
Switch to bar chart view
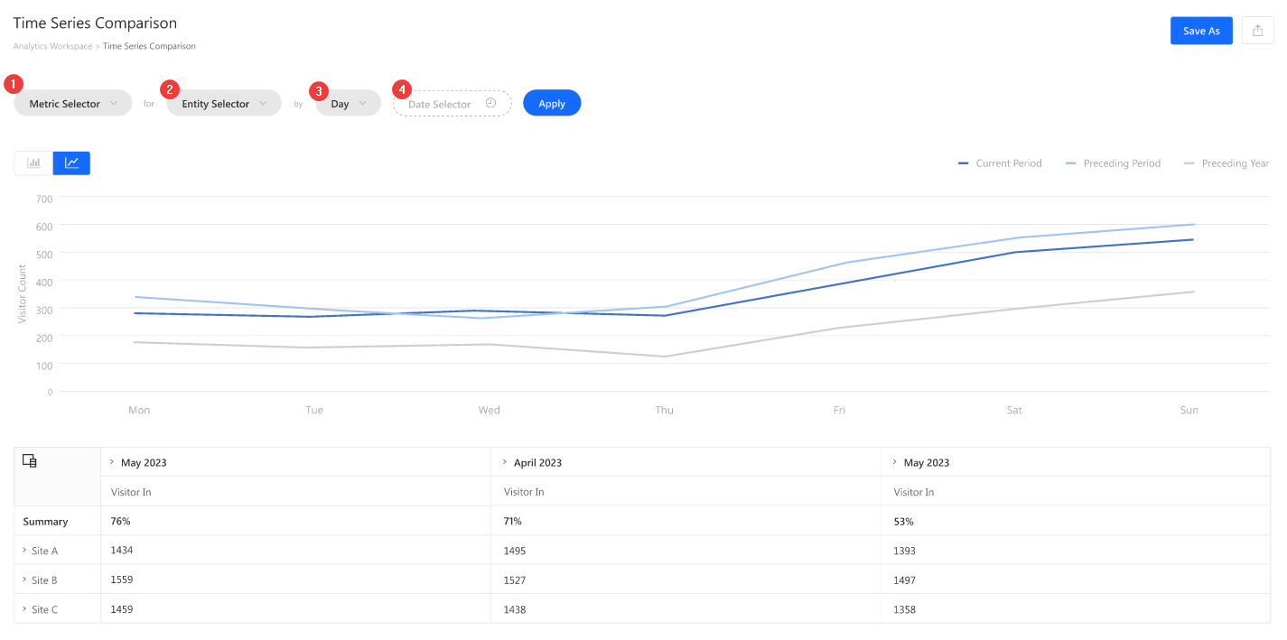tap(34, 163)
